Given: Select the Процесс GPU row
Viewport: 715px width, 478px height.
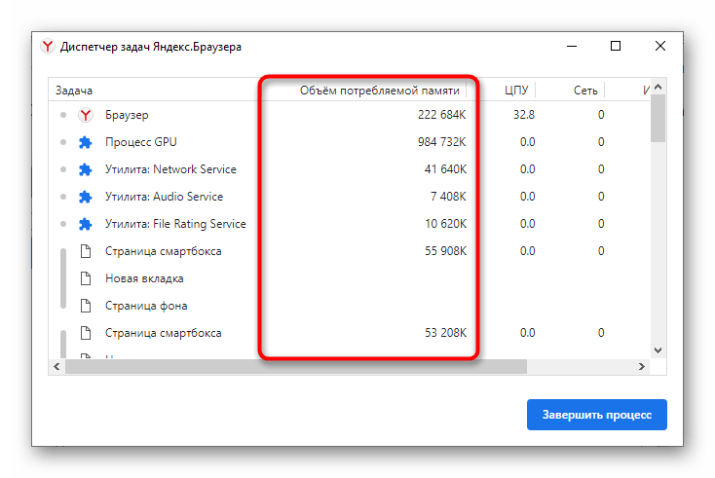Looking at the screenshot, I should [x=350, y=142].
